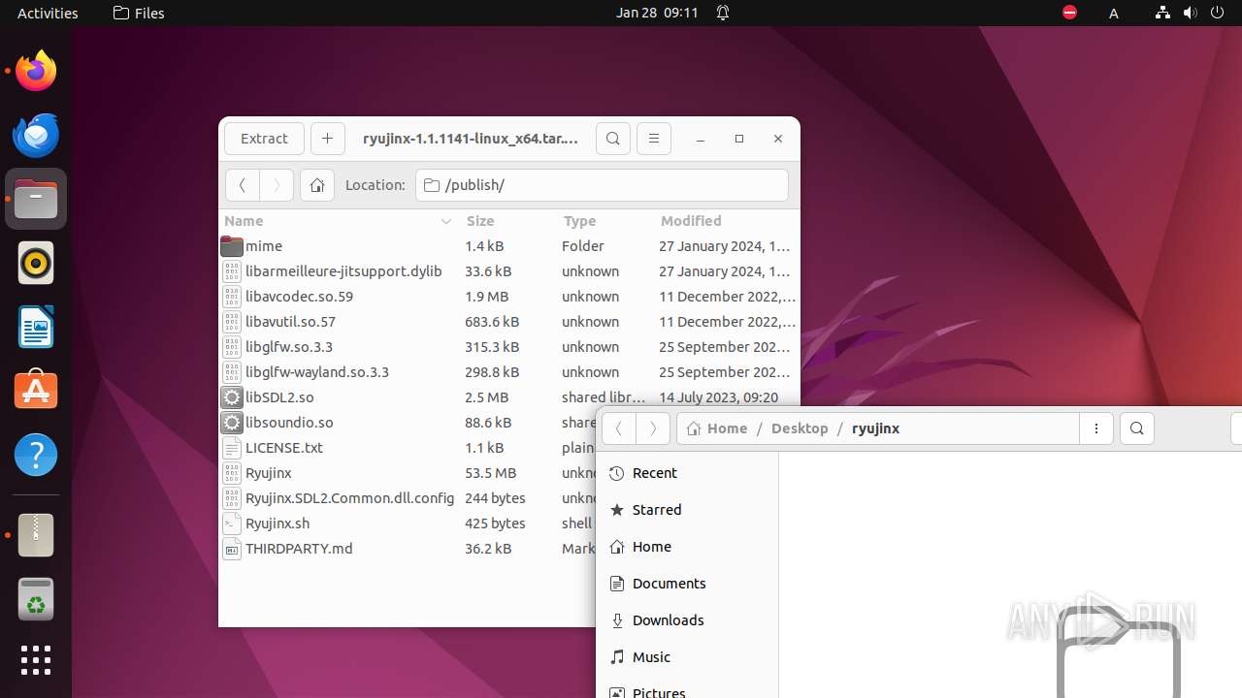Click the red do-not-disturb tray icon
This screenshot has height=698, width=1242.
pyautogui.click(x=1069, y=13)
